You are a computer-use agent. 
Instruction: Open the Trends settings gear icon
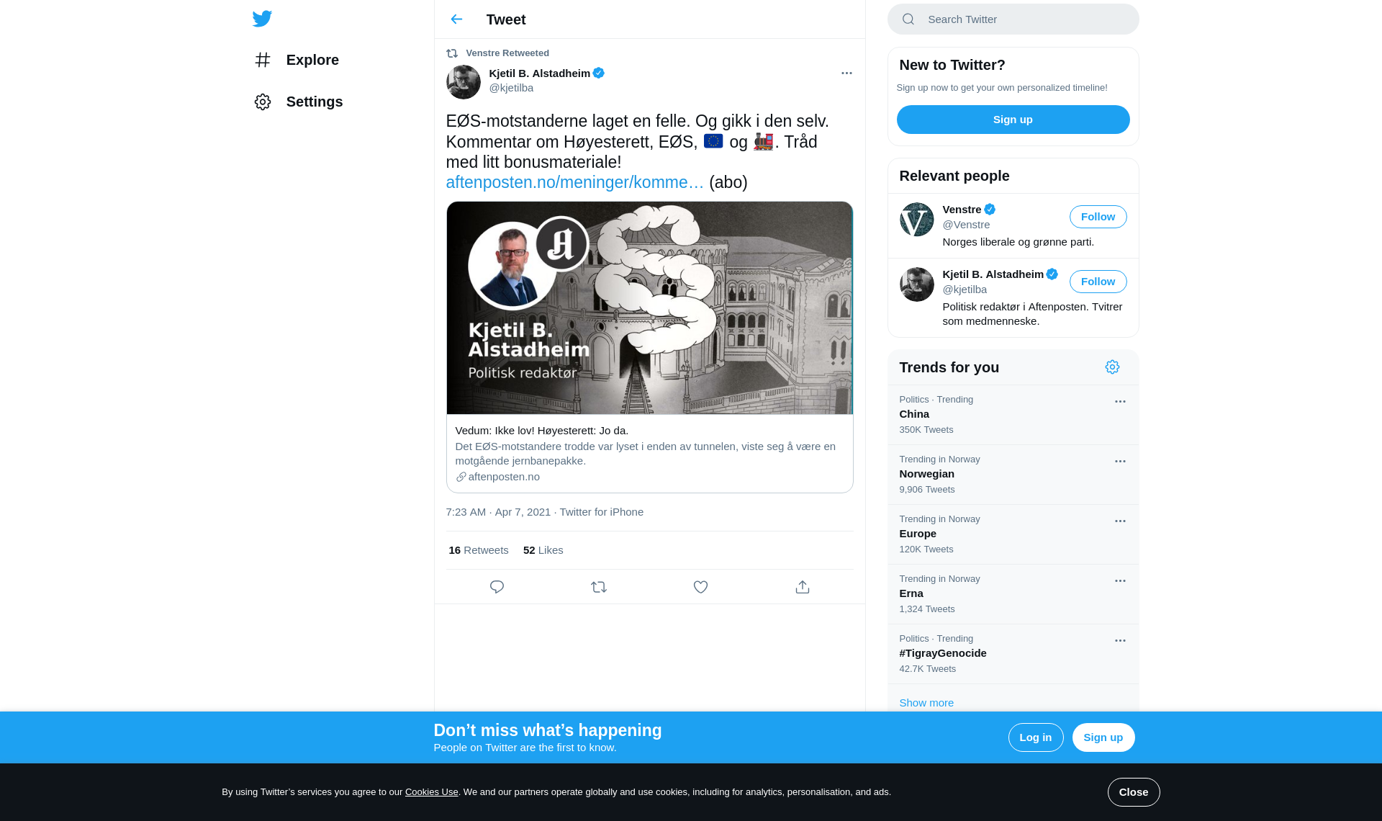(x=1112, y=367)
